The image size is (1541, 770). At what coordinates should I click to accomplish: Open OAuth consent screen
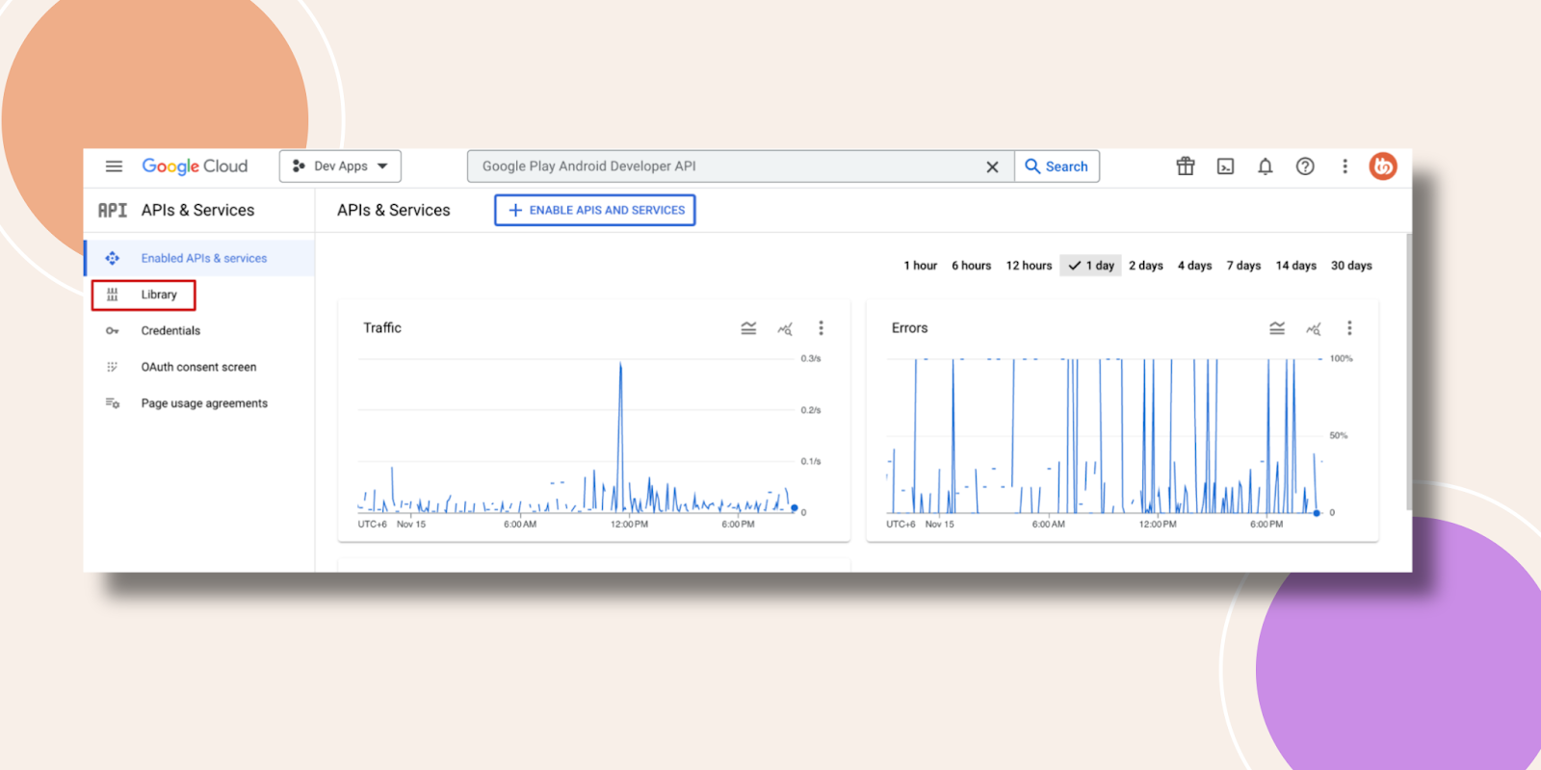coord(199,367)
